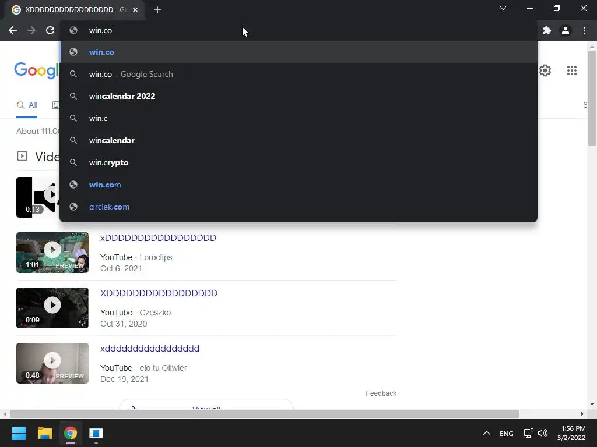Select the circlek.com URL suggestion
Image resolution: width=597 pixels, height=447 pixels.
298,207
